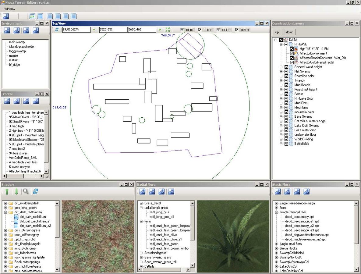Click first image icon in Environment panel
The height and width of the screenshot is (274, 361).
[7, 30]
